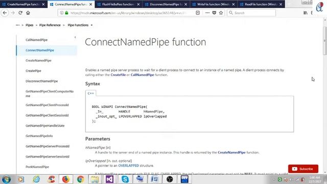Switch to the CreateNamedPipe function tab

pyautogui.click(x=24, y=4)
